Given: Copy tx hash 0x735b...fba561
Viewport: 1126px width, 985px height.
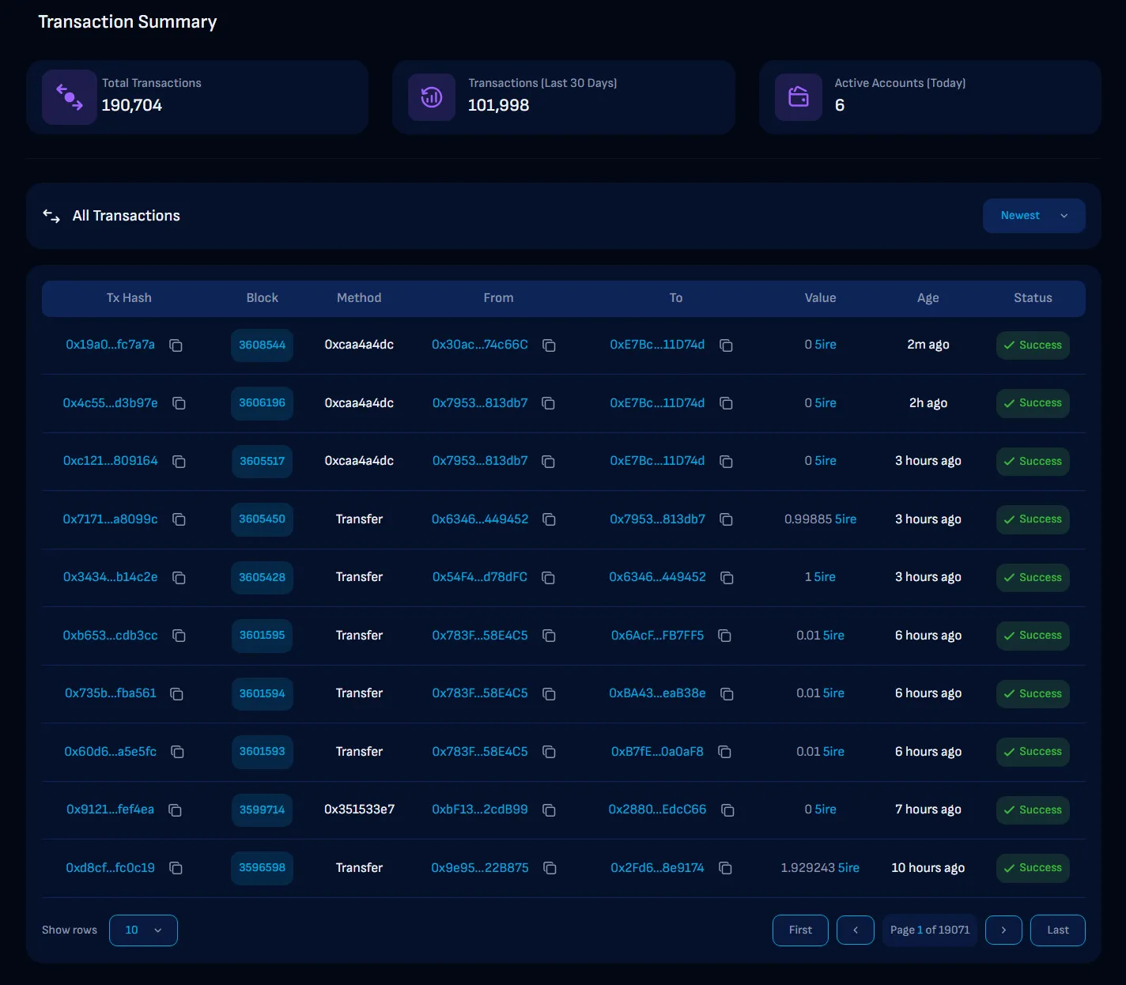Looking at the screenshot, I should [177, 694].
